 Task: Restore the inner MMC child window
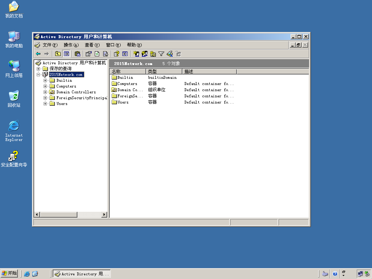pyautogui.click(x=299, y=45)
